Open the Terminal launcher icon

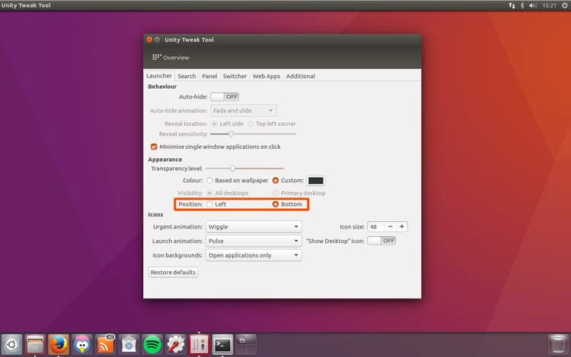[x=222, y=344]
